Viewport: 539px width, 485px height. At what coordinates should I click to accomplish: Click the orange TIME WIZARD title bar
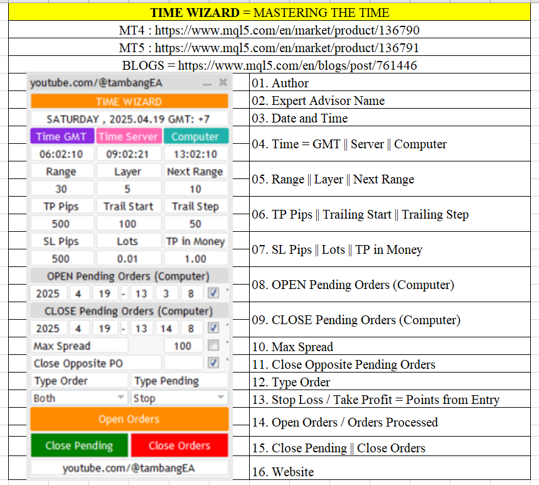(129, 102)
